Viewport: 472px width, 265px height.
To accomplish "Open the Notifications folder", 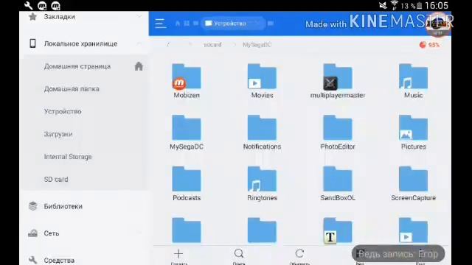I will (262, 132).
